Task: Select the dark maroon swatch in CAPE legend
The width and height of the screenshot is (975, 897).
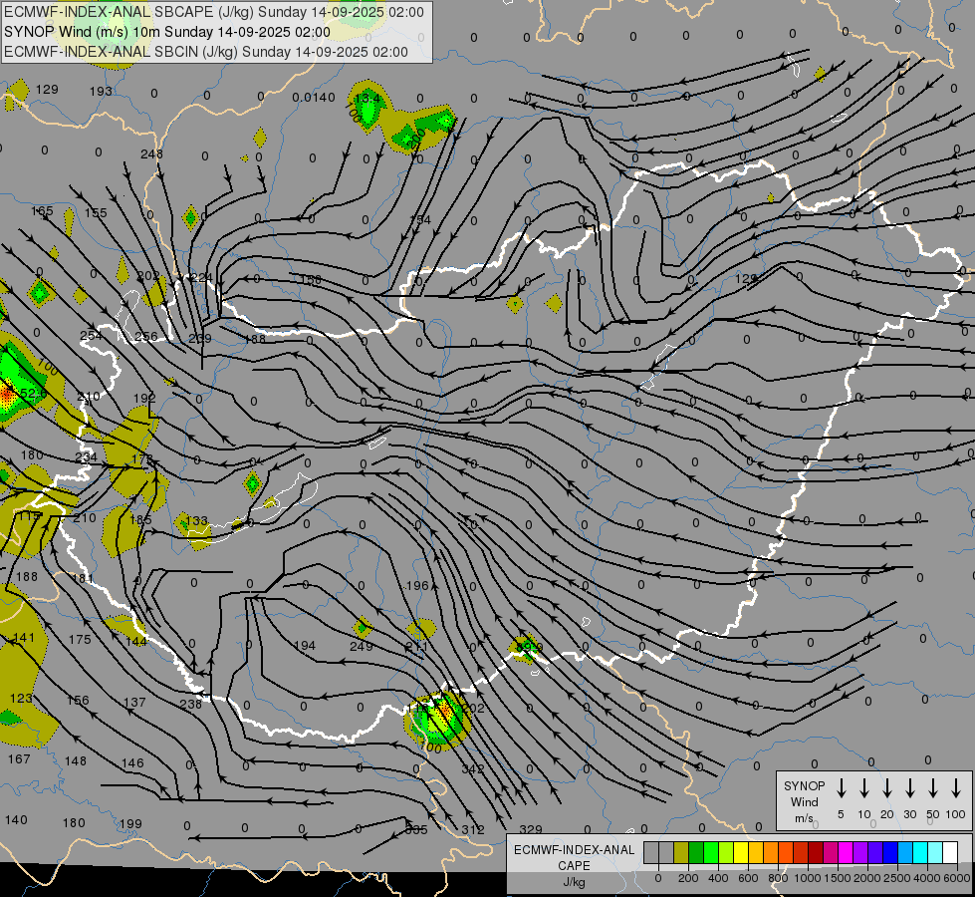Action: pyautogui.click(x=816, y=853)
